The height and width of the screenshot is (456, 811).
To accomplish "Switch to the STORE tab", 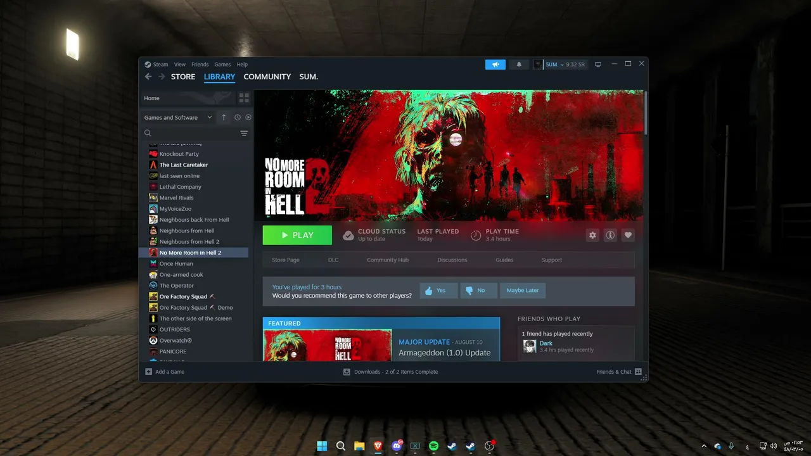I will click(183, 77).
